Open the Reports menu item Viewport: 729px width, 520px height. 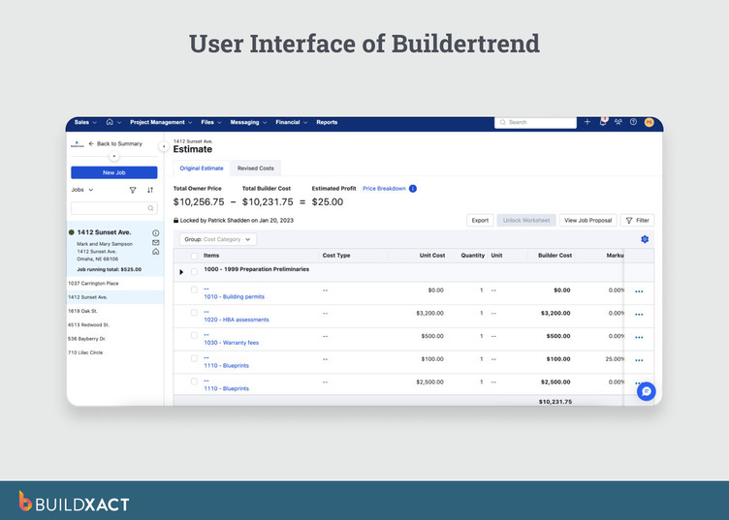[327, 122]
